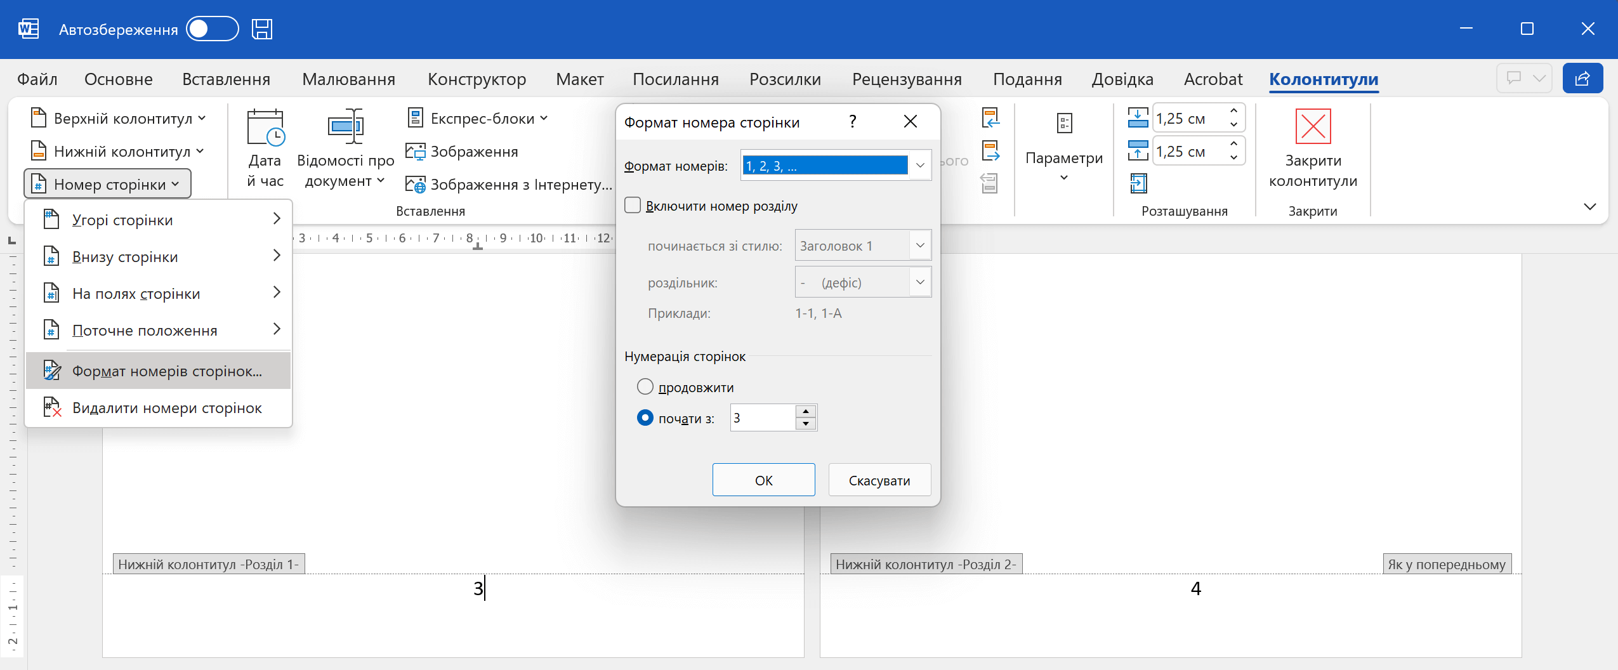Increase the почати з value with up arrow
The height and width of the screenshot is (670, 1618).
805,411
